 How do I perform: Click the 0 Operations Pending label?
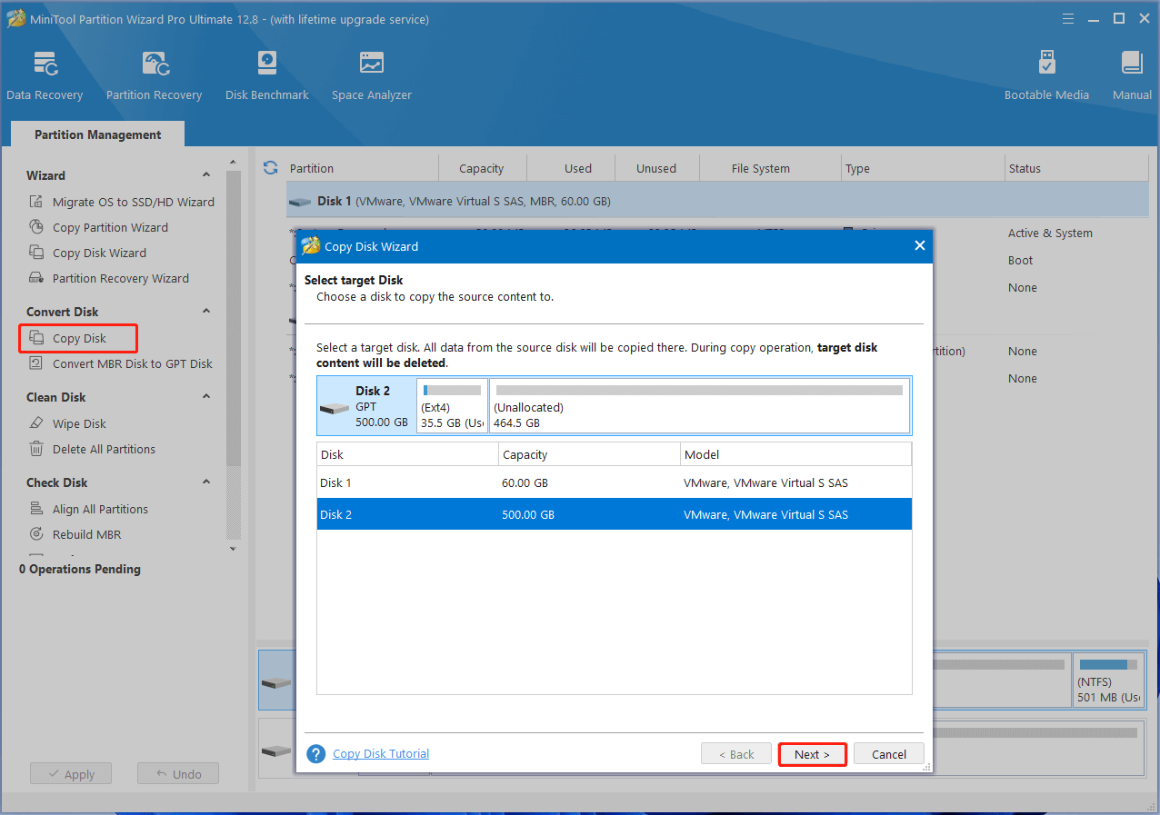click(x=80, y=569)
